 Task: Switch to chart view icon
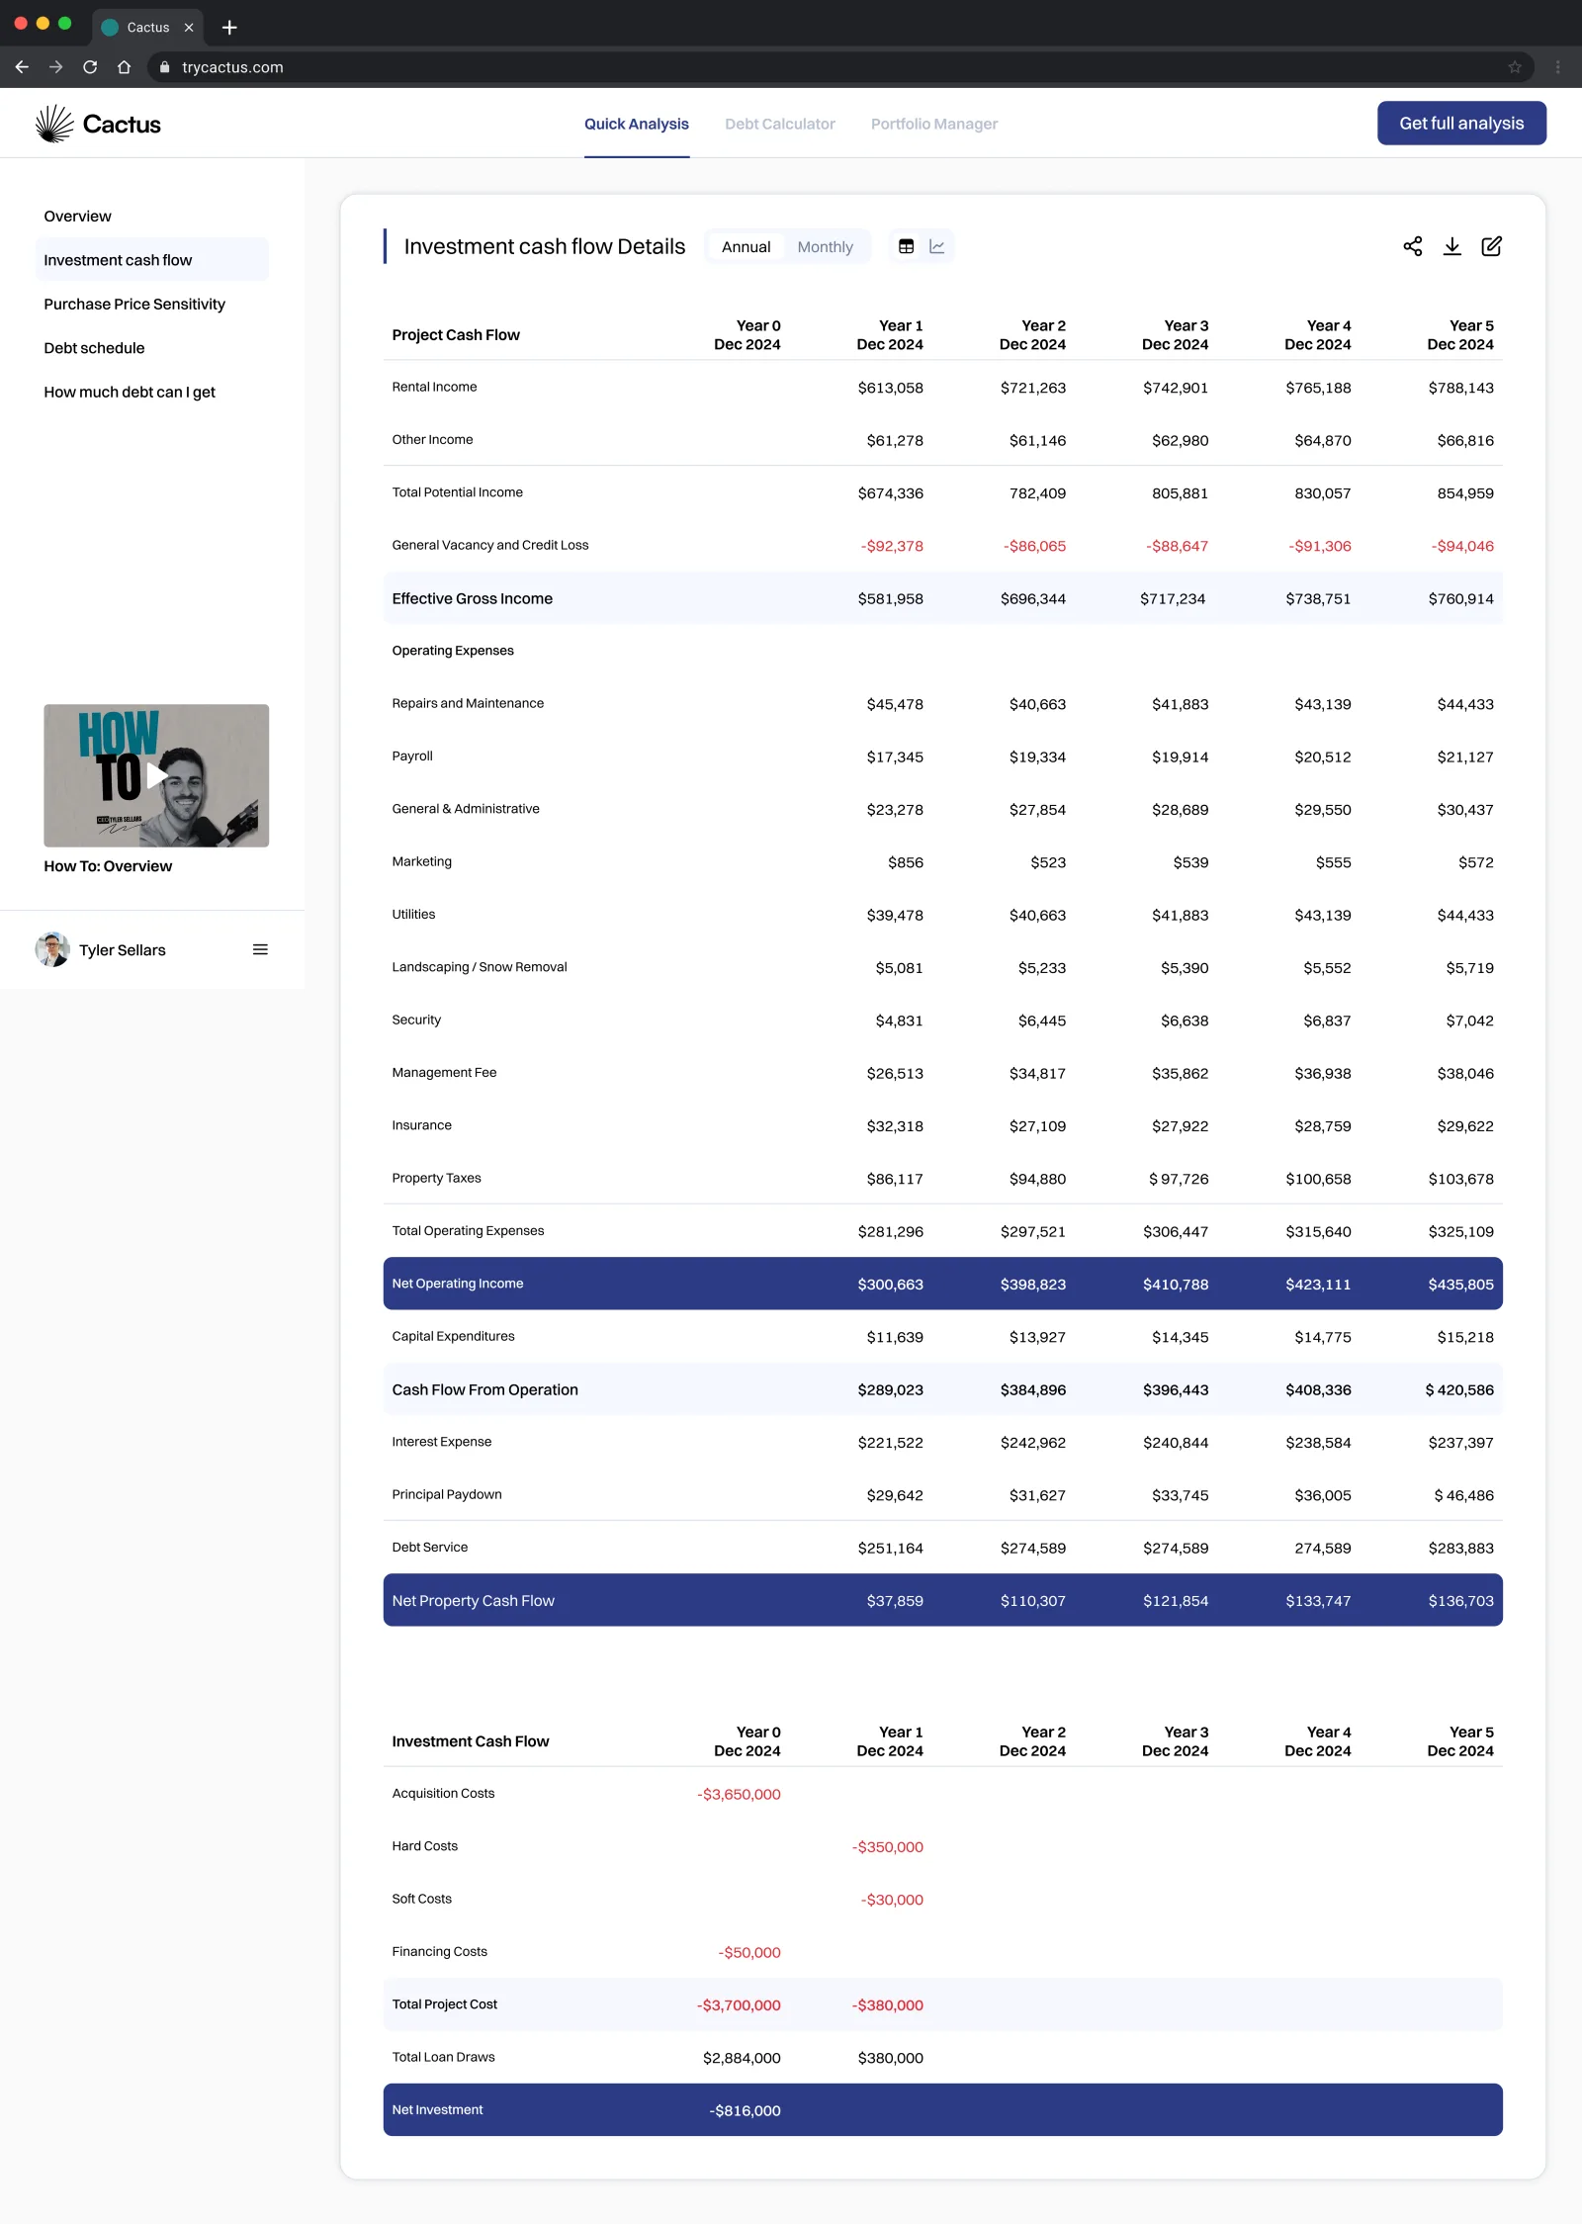936,246
